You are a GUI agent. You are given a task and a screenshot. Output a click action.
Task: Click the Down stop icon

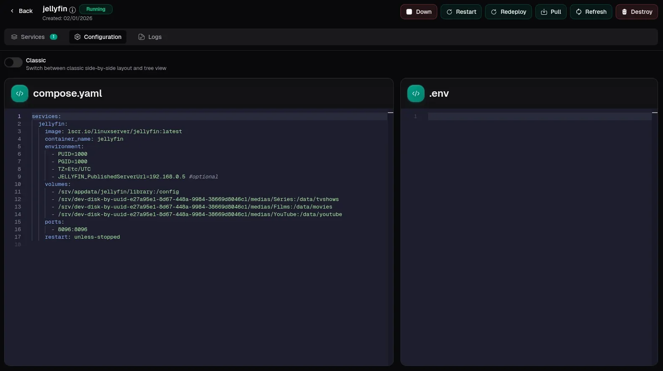409,12
